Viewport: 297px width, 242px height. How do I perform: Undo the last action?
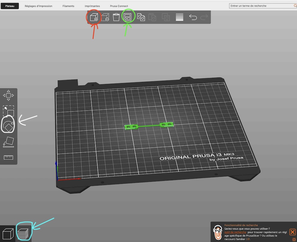[193, 17]
